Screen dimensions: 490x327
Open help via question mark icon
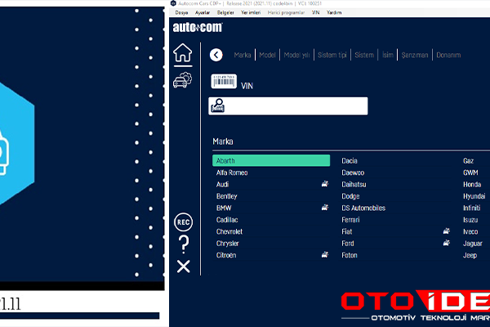click(184, 244)
